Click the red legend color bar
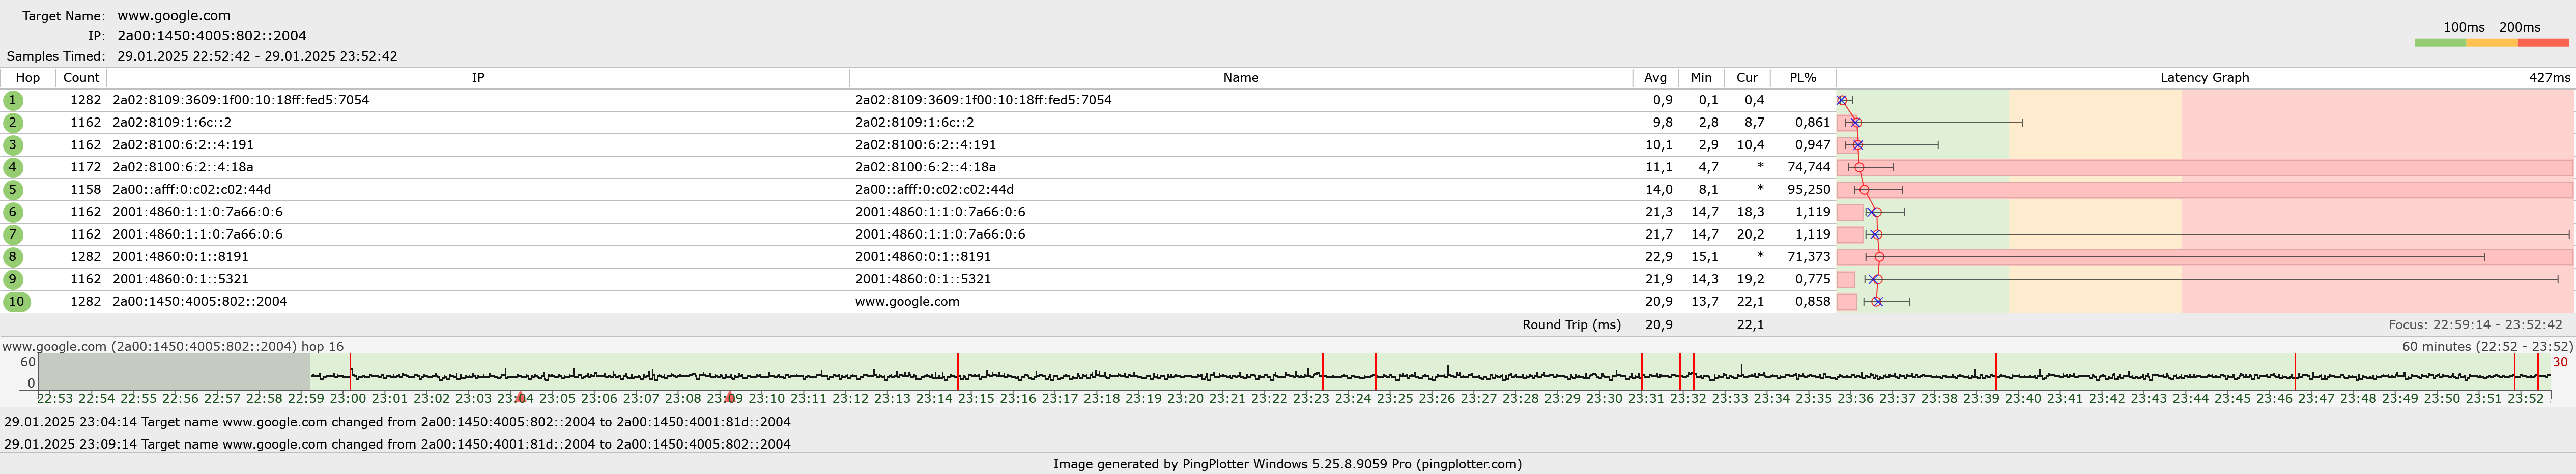Screen dimensions: 2576x474 2543,43
